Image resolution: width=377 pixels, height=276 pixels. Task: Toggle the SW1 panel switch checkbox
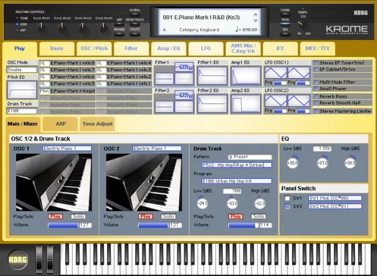click(x=287, y=198)
